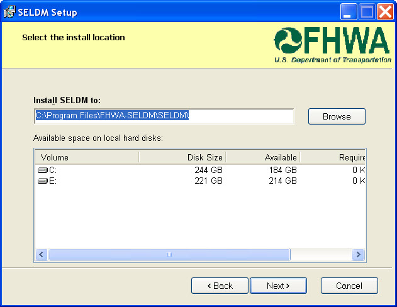Viewport: 397px width, 307px height.
Task: Click the horizontal scrollbar thumb
Action: click(x=169, y=255)
